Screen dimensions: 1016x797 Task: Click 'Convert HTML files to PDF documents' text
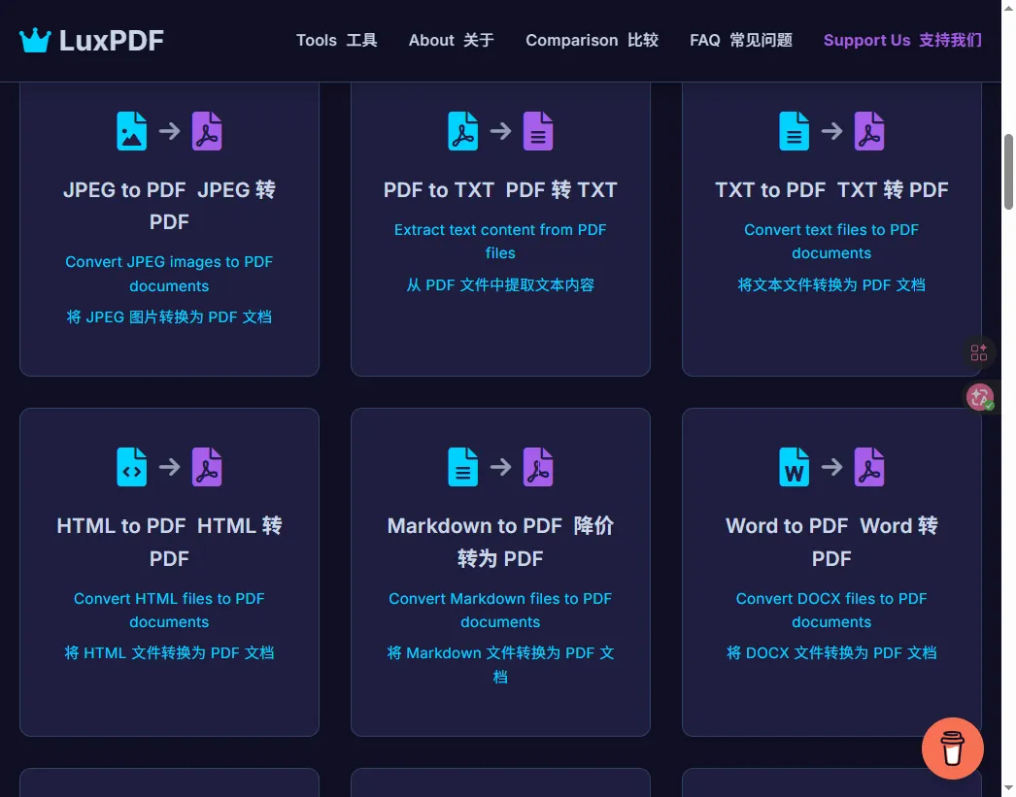169,610
